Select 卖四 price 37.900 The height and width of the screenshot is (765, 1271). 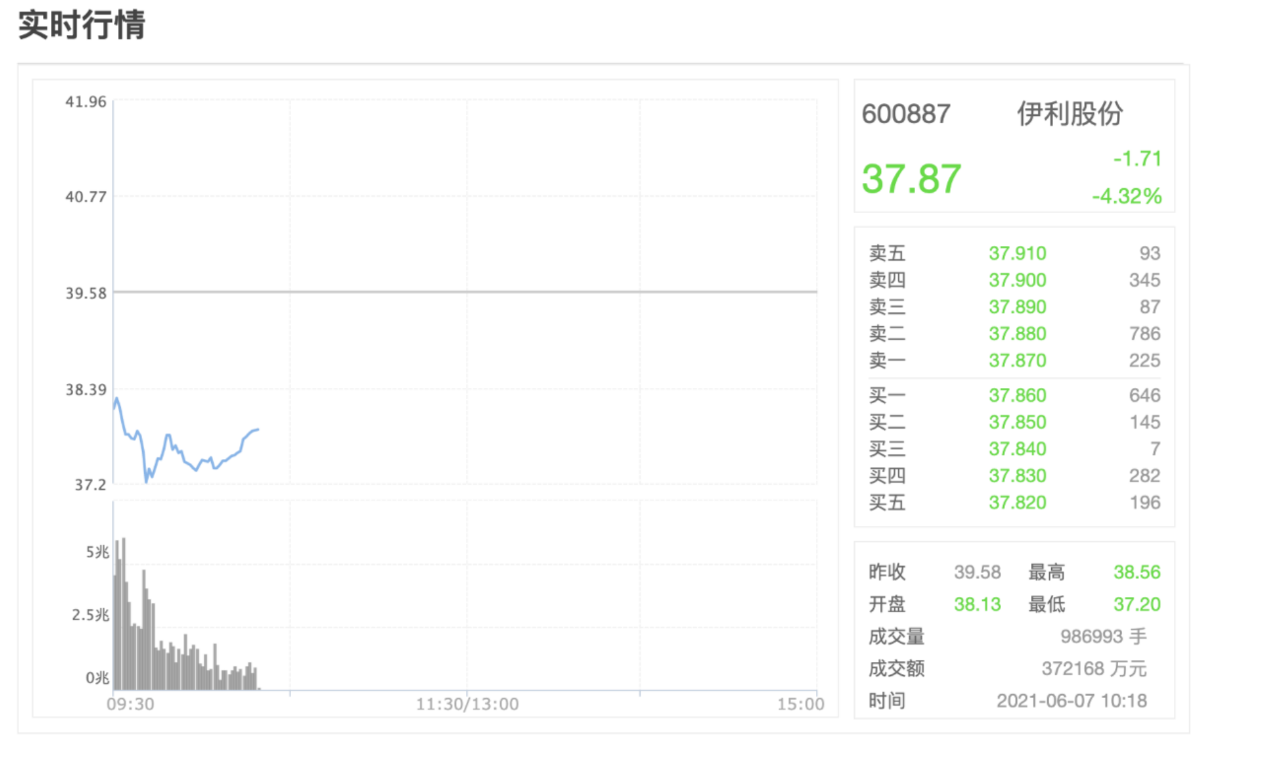coord(1017,280)
